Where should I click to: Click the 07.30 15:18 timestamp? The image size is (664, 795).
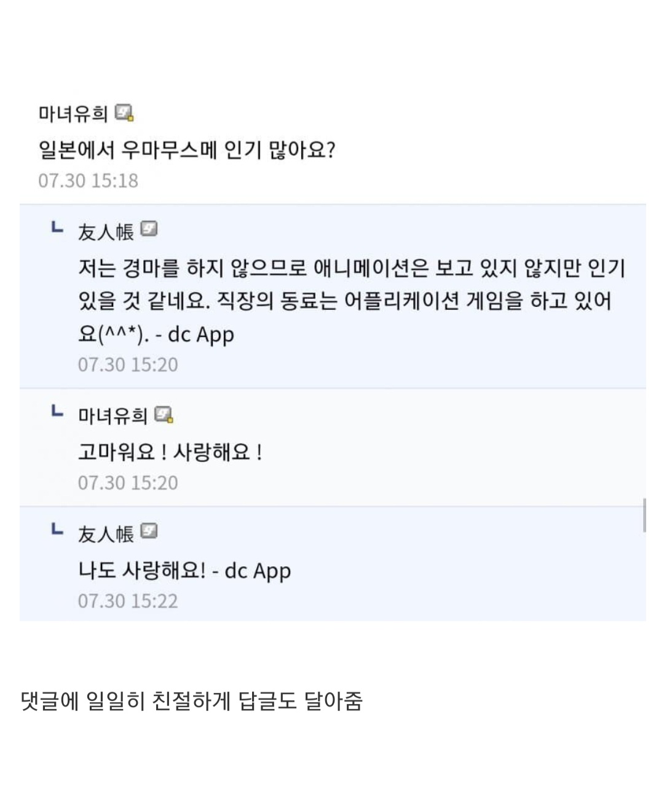point(88,181)
